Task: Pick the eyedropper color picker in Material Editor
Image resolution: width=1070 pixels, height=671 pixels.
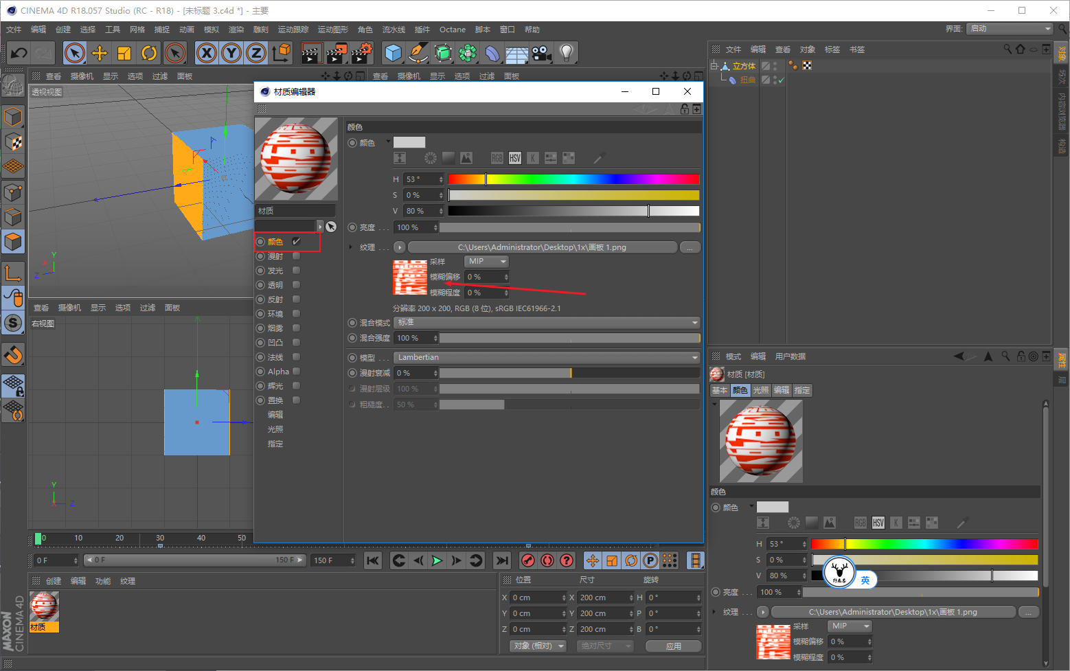Action: [600, 158]
